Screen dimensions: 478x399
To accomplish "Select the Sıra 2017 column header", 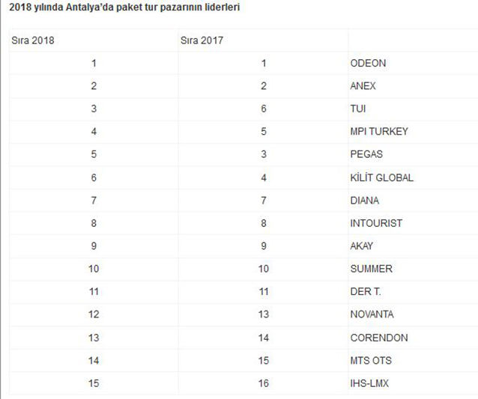I will coord(202,40).
